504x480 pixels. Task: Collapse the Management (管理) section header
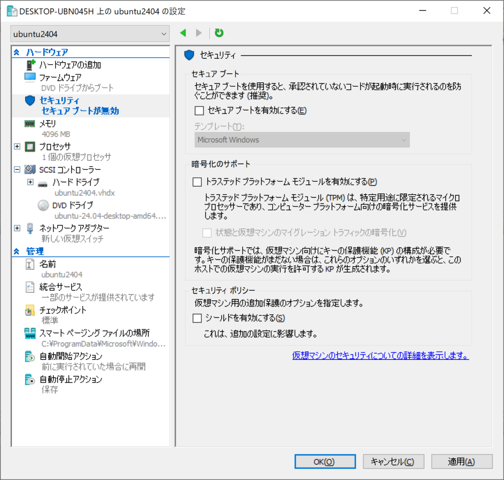pyautogui.click(x=17, y=252)
